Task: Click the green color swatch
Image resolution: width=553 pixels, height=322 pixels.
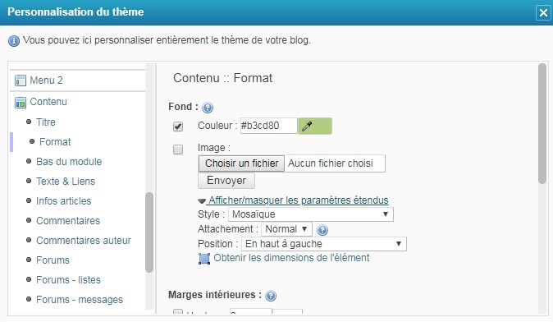Action: (315, 126)
